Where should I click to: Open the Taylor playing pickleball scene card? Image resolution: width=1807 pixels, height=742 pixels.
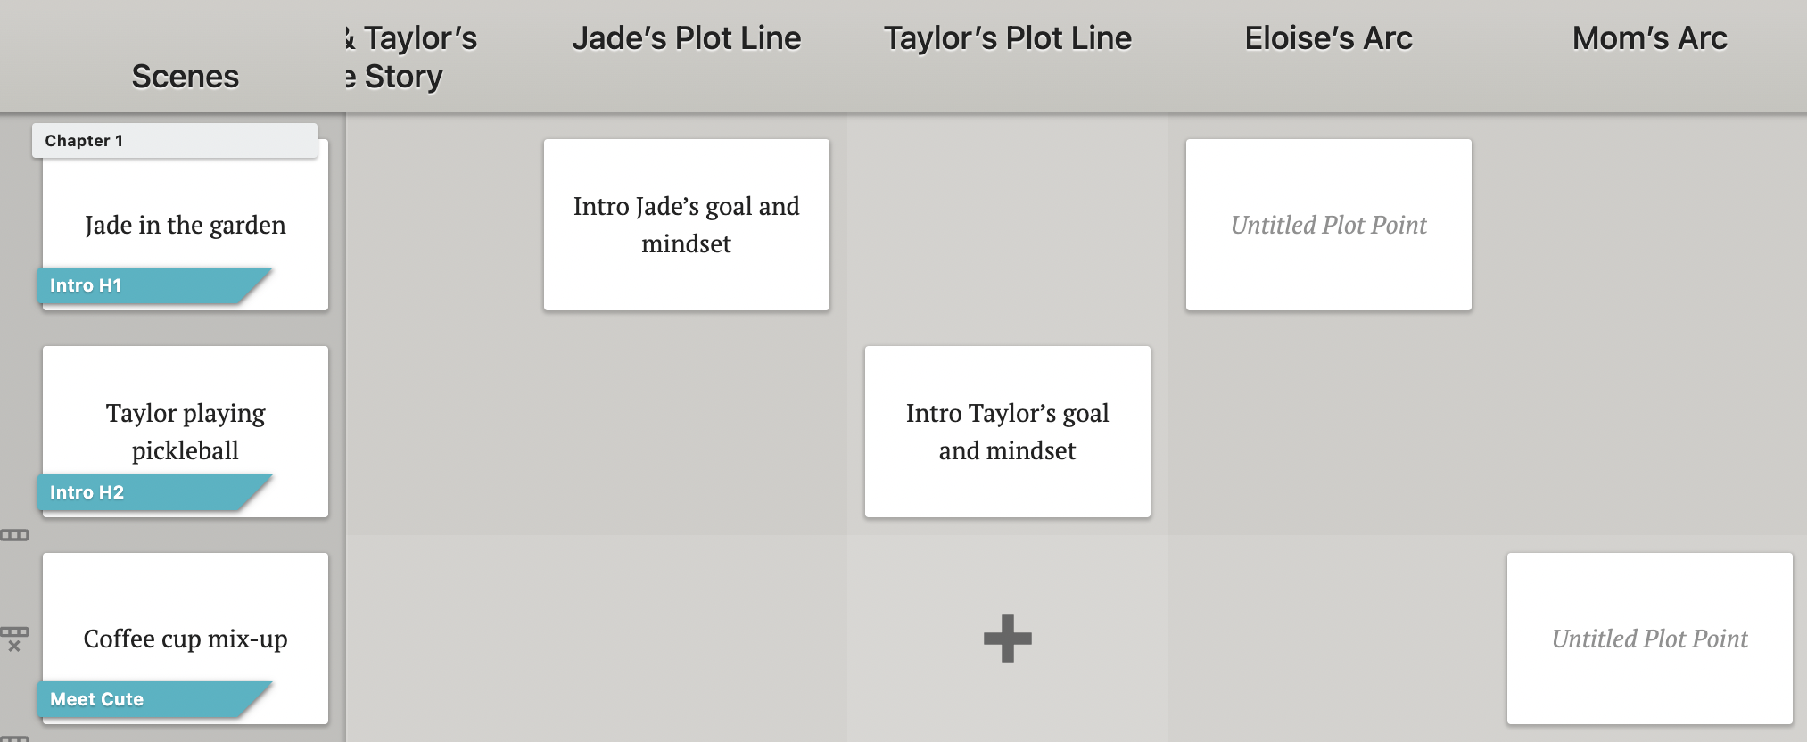[185, 432]
